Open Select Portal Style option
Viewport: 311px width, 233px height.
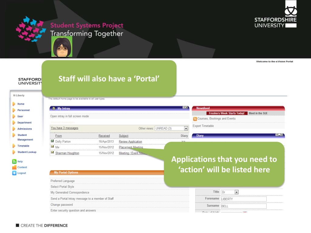[62, 187]
